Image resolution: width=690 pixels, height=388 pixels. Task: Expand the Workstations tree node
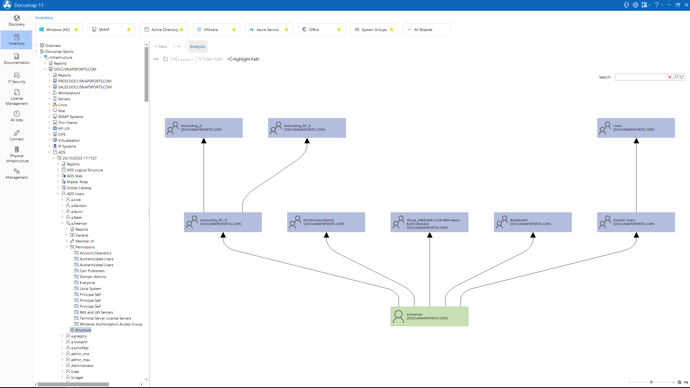49,93
